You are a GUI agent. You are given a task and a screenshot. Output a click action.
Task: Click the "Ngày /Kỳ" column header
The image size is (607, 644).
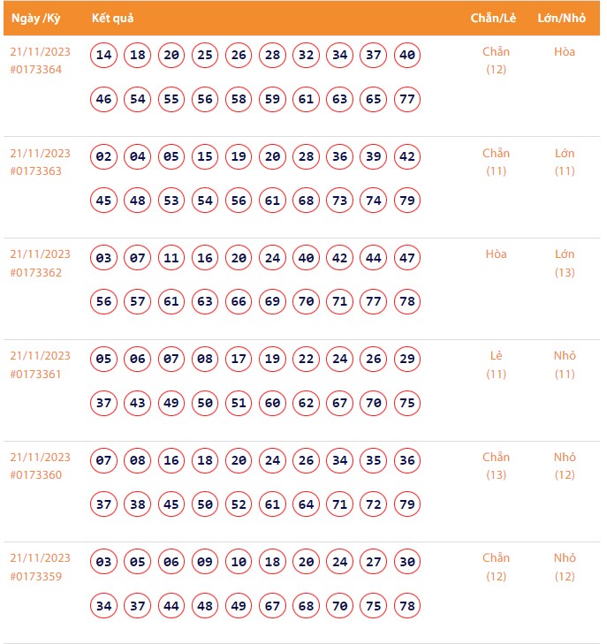pos(35,19)
